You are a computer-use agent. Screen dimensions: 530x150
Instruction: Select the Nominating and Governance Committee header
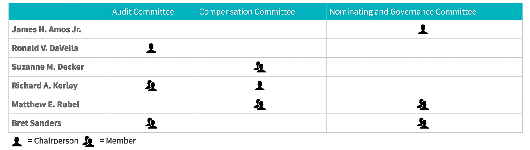point(403,12)
